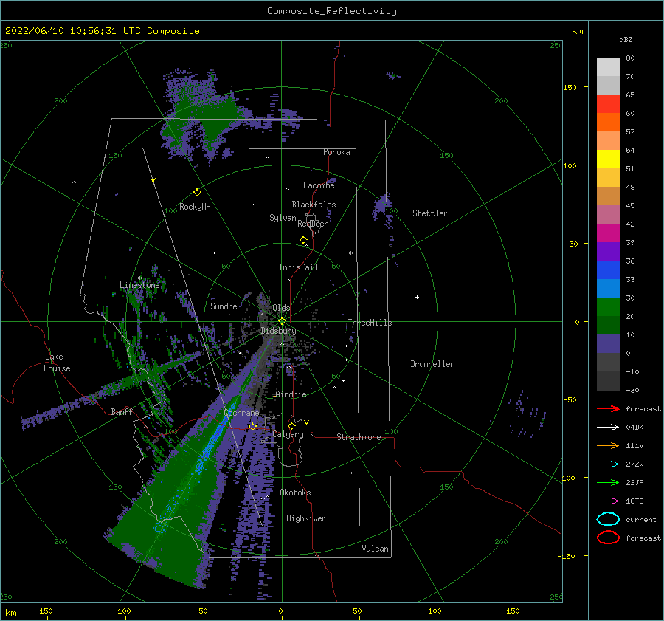
Task: Click the red forecast ellipse icon
Action: click(x=608, y=538)
